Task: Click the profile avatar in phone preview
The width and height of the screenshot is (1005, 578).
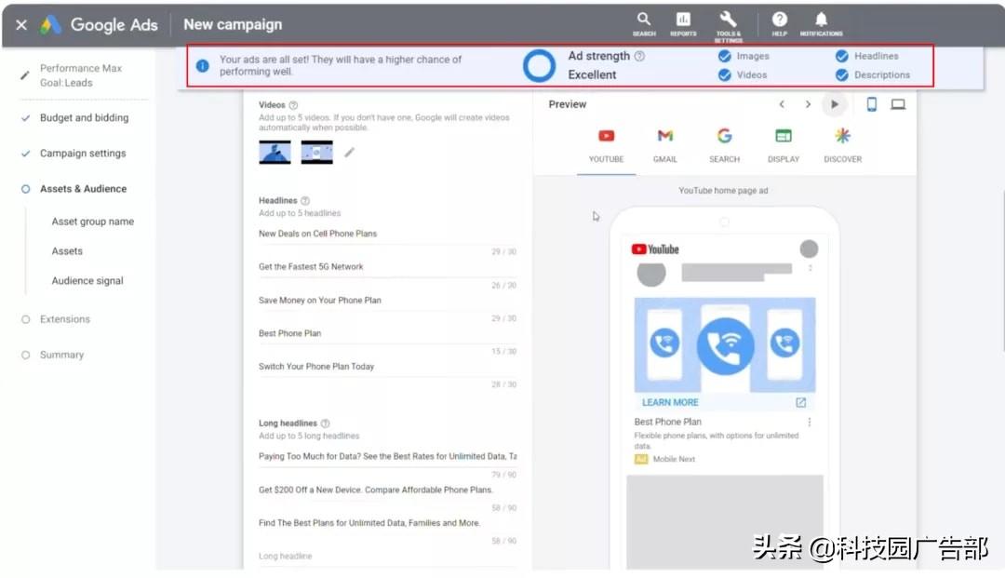Action: 809,249
